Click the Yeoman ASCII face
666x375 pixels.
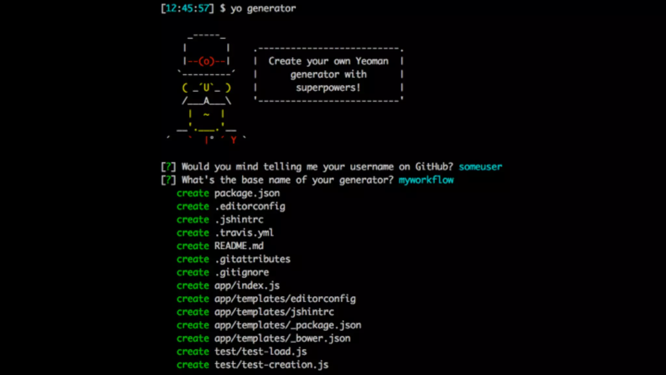(x=206, y=88)
